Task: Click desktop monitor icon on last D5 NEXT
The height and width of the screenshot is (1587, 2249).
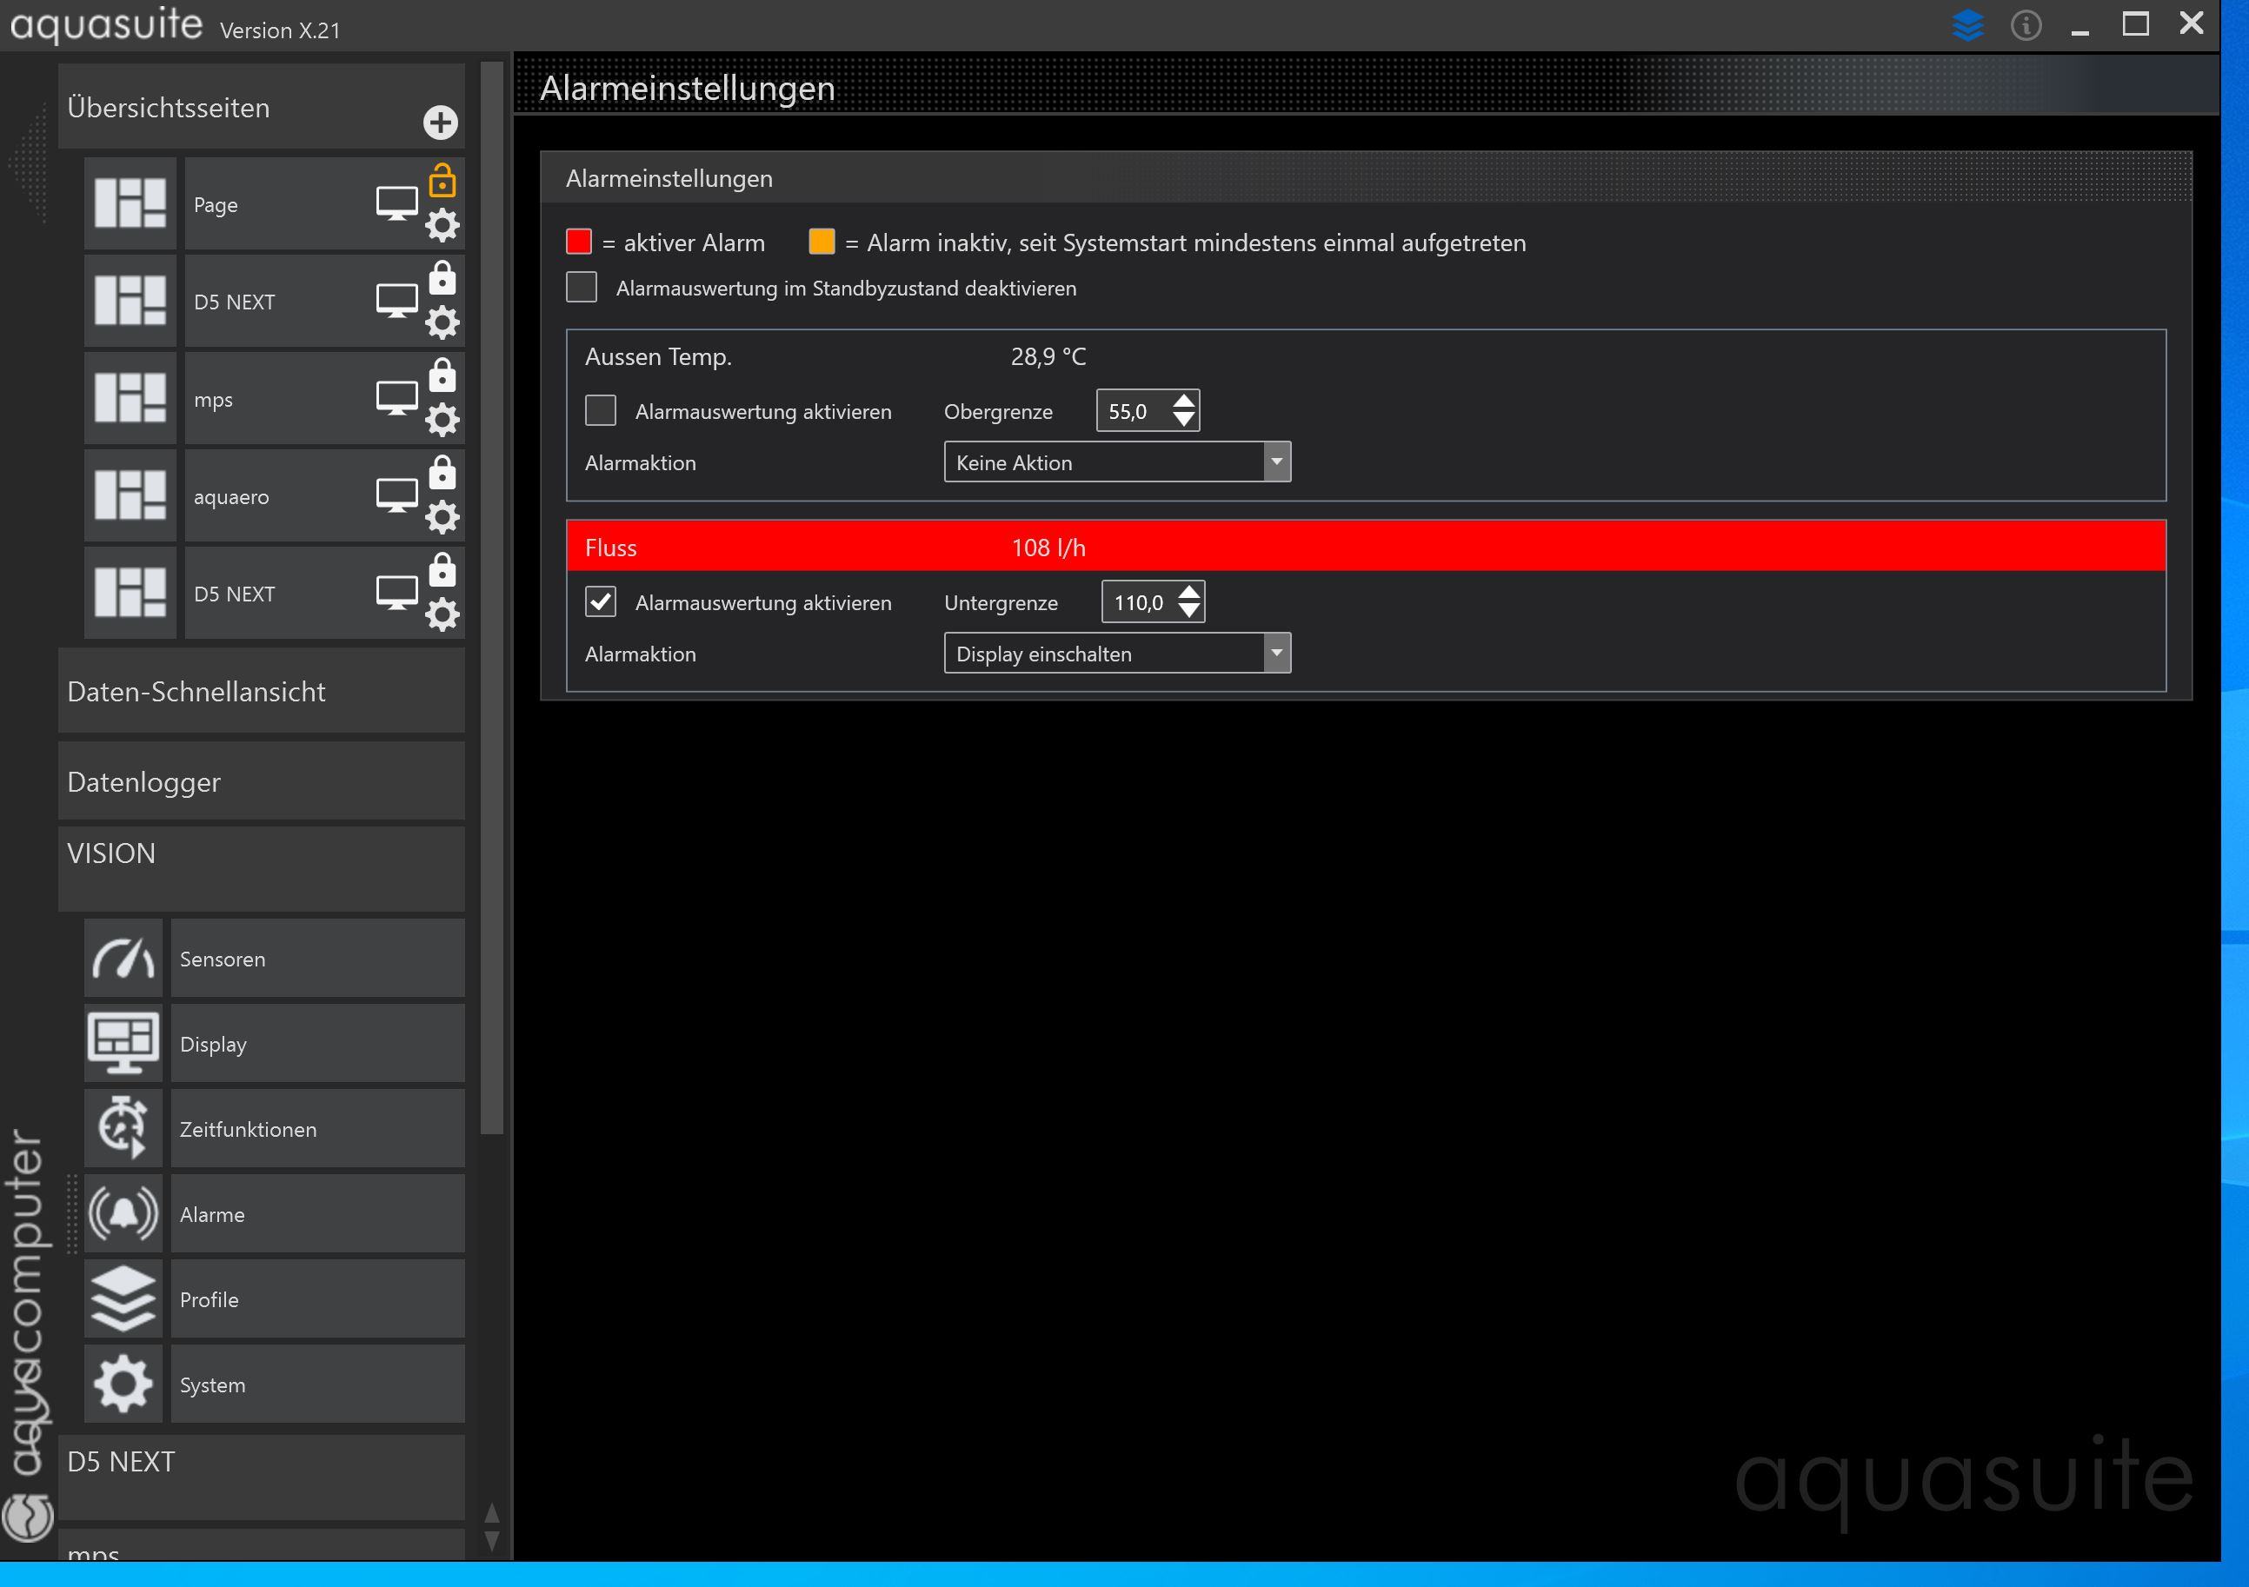Action: pos(396,593)
